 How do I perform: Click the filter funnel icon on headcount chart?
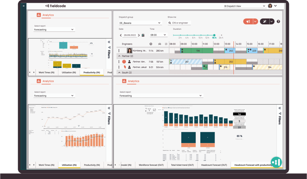point(149,110)
